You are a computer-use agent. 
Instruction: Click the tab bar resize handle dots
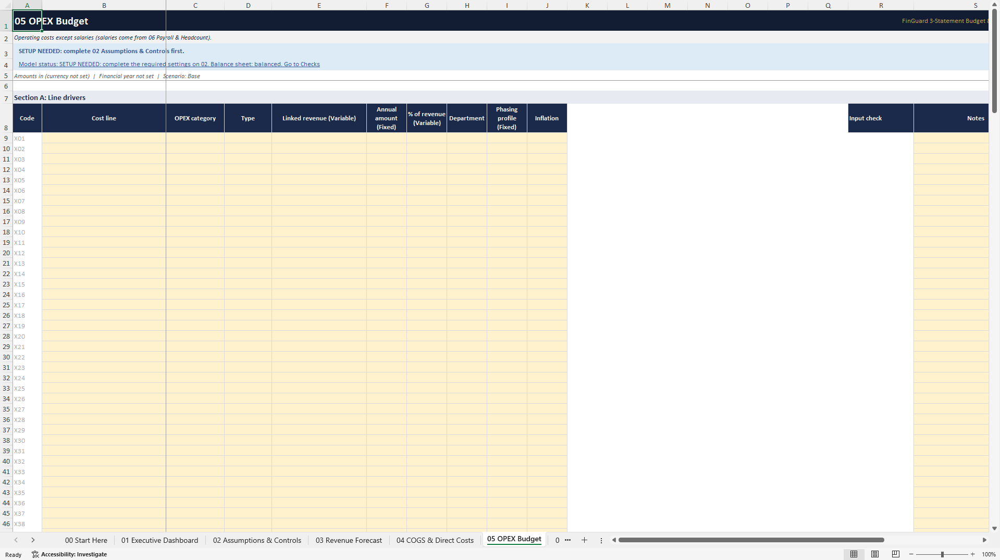click(x=601, y=540)
